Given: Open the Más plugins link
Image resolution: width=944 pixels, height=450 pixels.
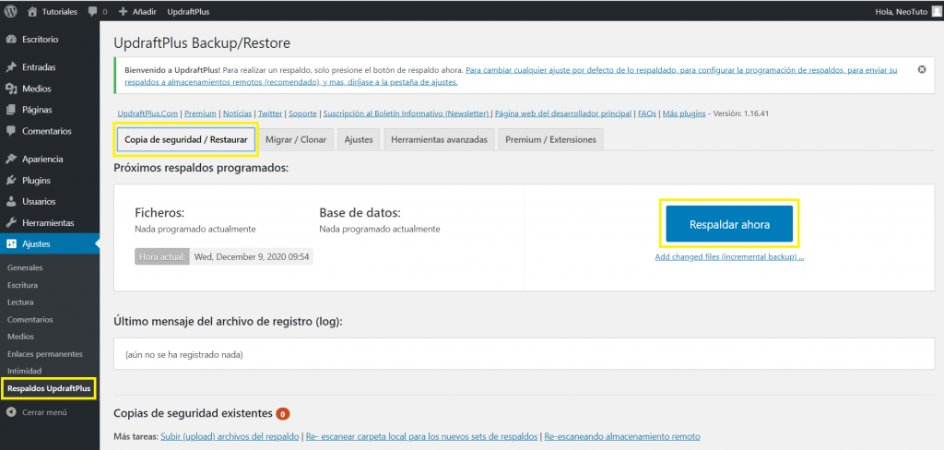Looking at the screenshot, I should pos(684,113).
